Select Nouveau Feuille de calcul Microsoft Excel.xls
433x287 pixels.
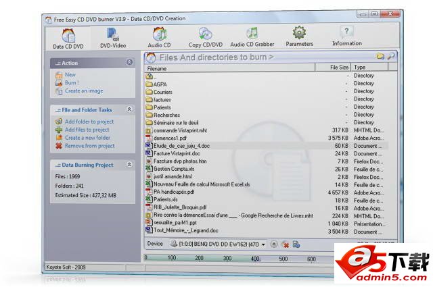pos(267,184)
